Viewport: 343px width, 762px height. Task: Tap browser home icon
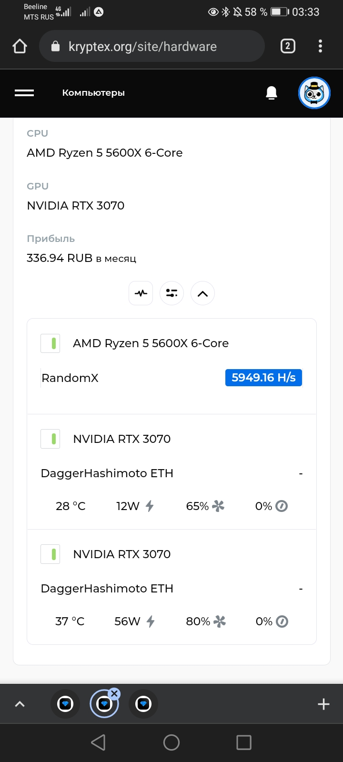tap(20, 46)
